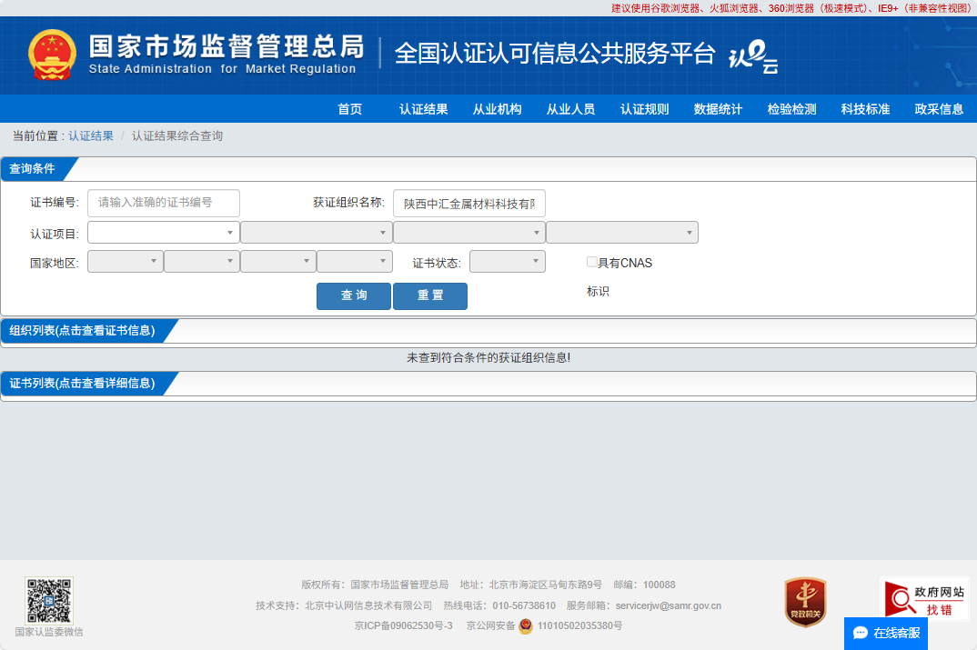Open the 科技标准 navigation menu
Image resolution: width=977 pixels, height=650 pixels.
[865, 109]
